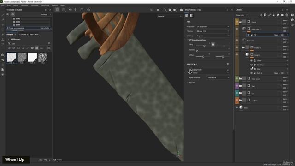Open the Window menu
This screenshot has height=166, width=295.
tap(24, 6)
